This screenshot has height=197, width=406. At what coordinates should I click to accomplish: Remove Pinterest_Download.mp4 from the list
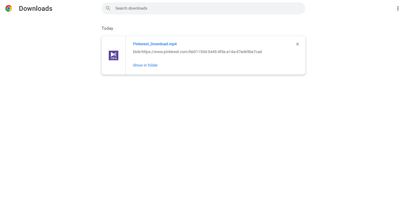click(x=298, y=44)
